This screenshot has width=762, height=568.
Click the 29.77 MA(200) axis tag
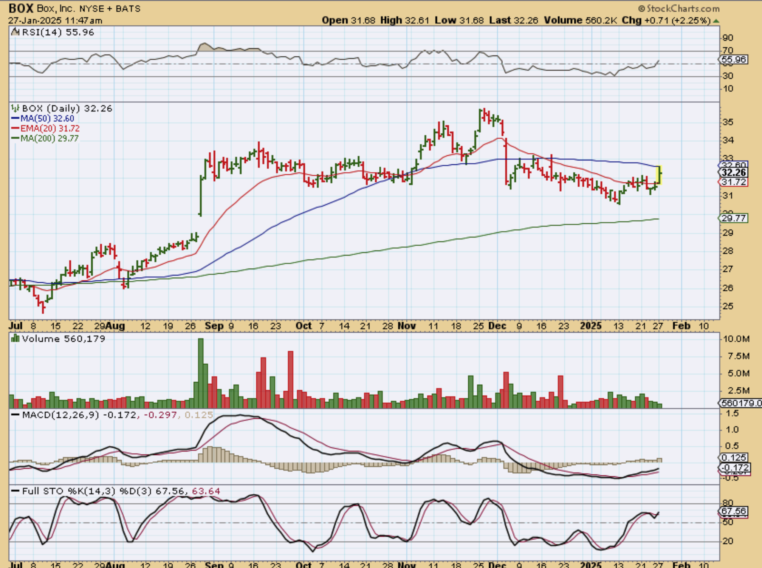point(733,218)
